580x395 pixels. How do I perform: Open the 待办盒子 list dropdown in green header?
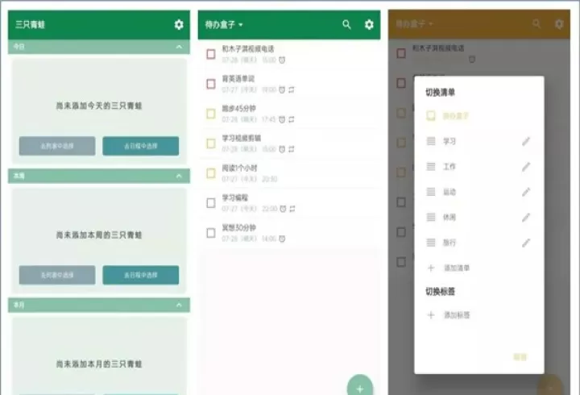[224, 24]
